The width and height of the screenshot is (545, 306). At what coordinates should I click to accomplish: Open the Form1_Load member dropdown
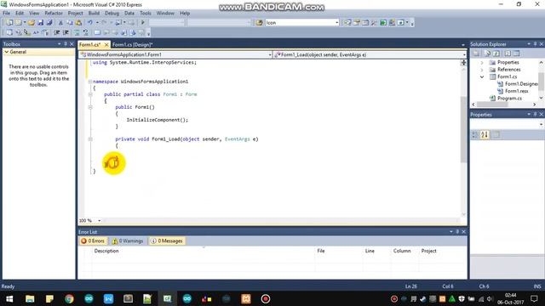pos(464,54)
